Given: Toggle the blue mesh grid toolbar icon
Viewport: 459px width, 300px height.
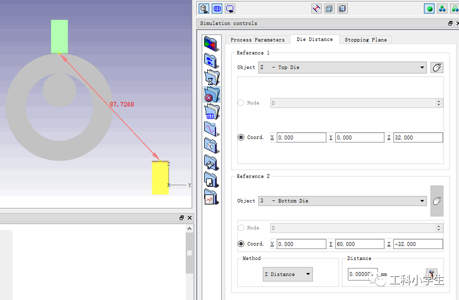Looking at the screenshot, I should click(217, 8).
